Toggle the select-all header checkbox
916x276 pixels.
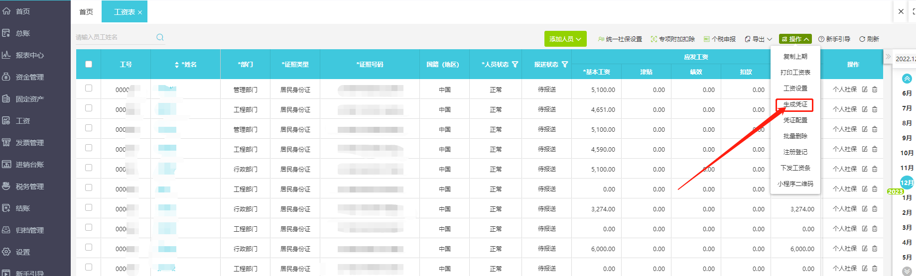click(89, 64)
